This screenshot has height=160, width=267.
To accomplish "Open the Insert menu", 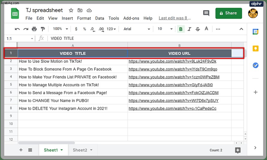I will pyautogui.click(x=67, y=18).
